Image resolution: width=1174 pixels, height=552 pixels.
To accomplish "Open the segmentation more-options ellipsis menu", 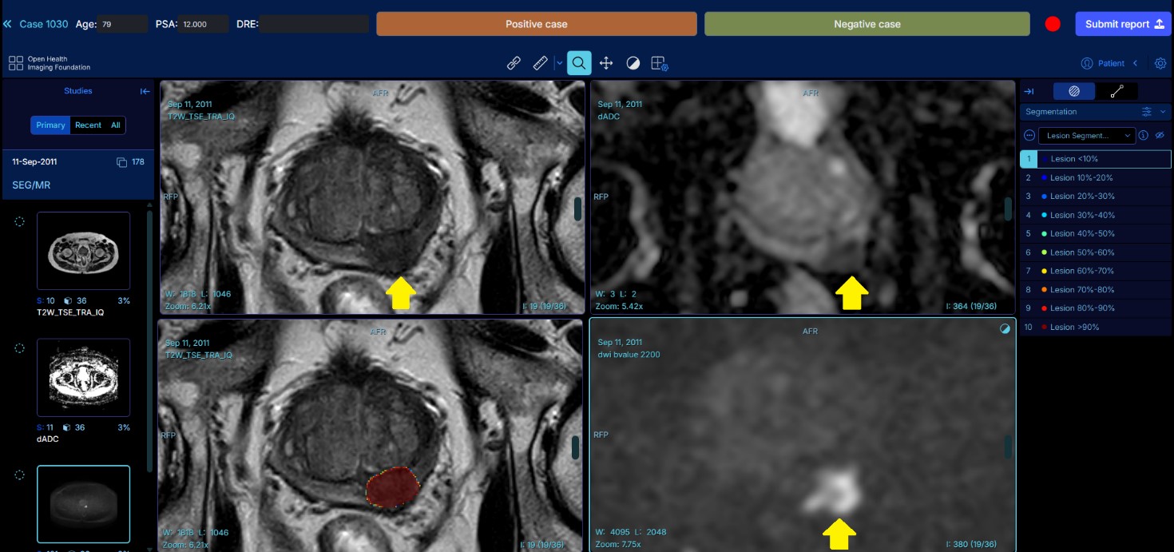I will (x=1029, y=136).
